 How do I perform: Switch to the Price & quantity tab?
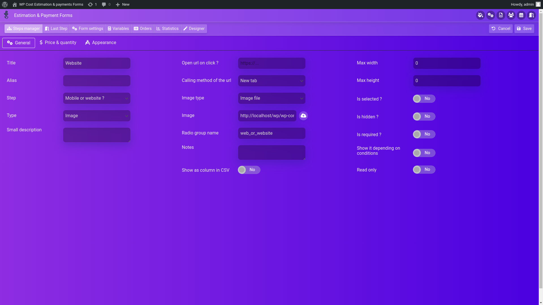click(58, 43)
